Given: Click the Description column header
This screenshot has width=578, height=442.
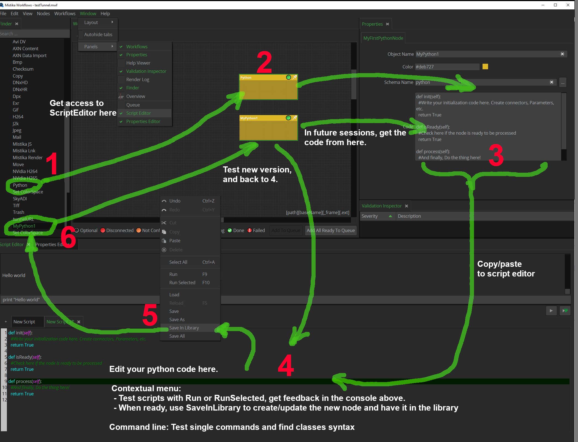Looking at the screenshot, I should pos(485,216).
